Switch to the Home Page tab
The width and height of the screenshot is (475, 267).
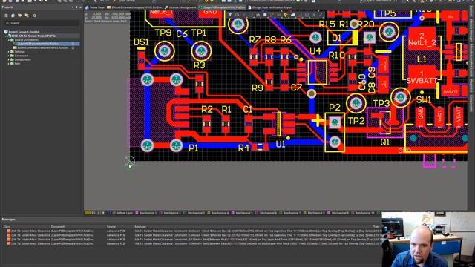[x=95, y=7]
